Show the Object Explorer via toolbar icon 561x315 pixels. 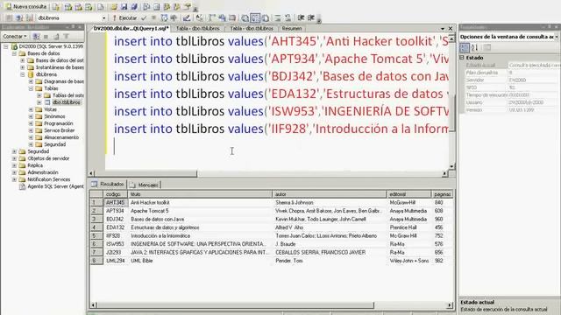167,6
